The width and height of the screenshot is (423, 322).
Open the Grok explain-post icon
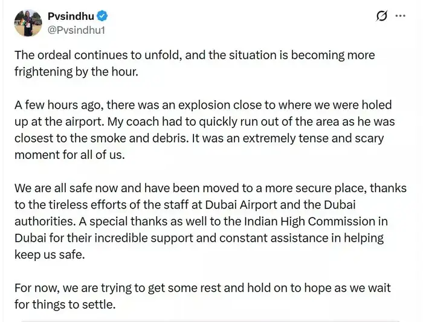pyautogui.click(x=381, y=16)
